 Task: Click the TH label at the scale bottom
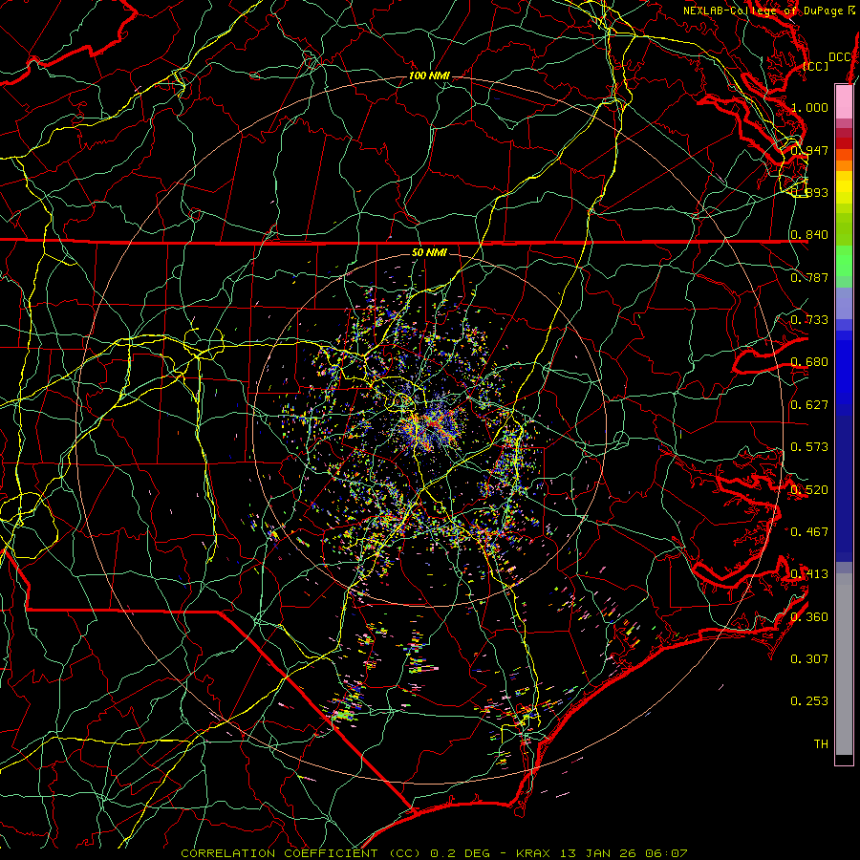click(821, 744)
